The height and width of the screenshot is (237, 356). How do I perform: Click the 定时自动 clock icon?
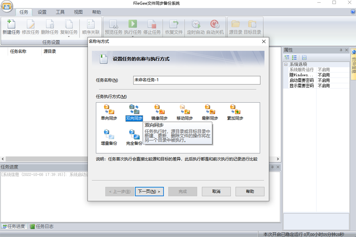(196, 24)
